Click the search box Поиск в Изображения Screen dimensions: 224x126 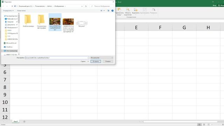[x=102, y=6]
